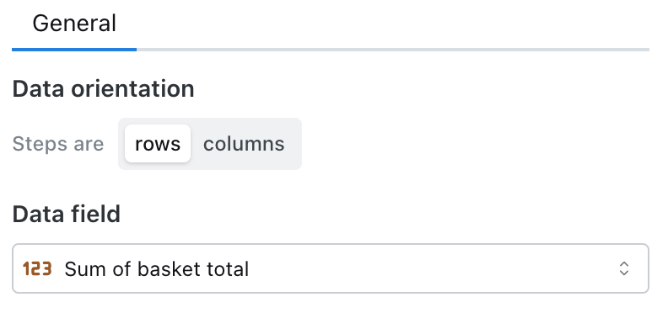Select rows for steps orientation
The width and height of the screenshot is (668, 313).
tap(158, 144)
